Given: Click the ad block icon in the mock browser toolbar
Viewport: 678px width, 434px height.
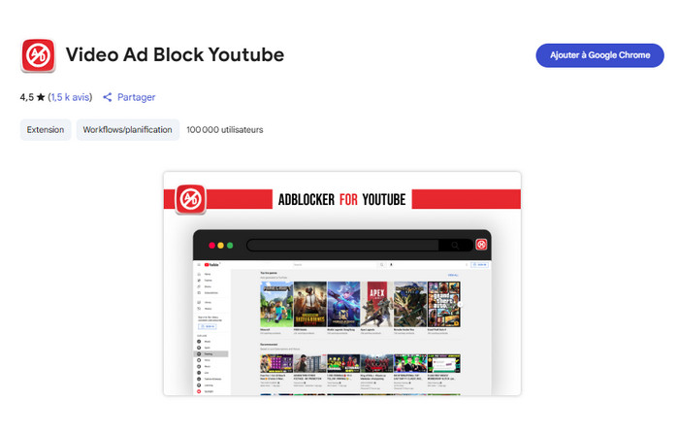Looking at the screenshot, I should tap(481, 245).
